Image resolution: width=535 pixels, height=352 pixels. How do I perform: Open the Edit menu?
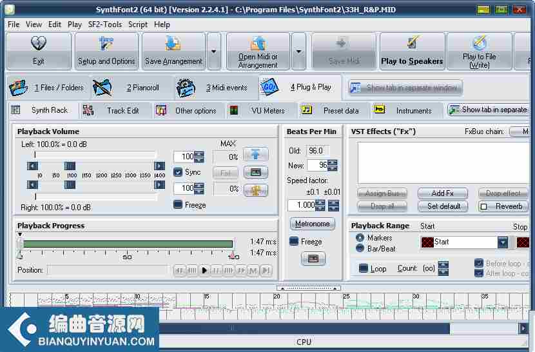pos(55,24)
